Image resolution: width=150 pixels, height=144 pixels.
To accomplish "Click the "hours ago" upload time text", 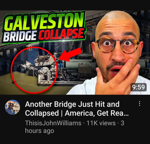I will point(40,131).
